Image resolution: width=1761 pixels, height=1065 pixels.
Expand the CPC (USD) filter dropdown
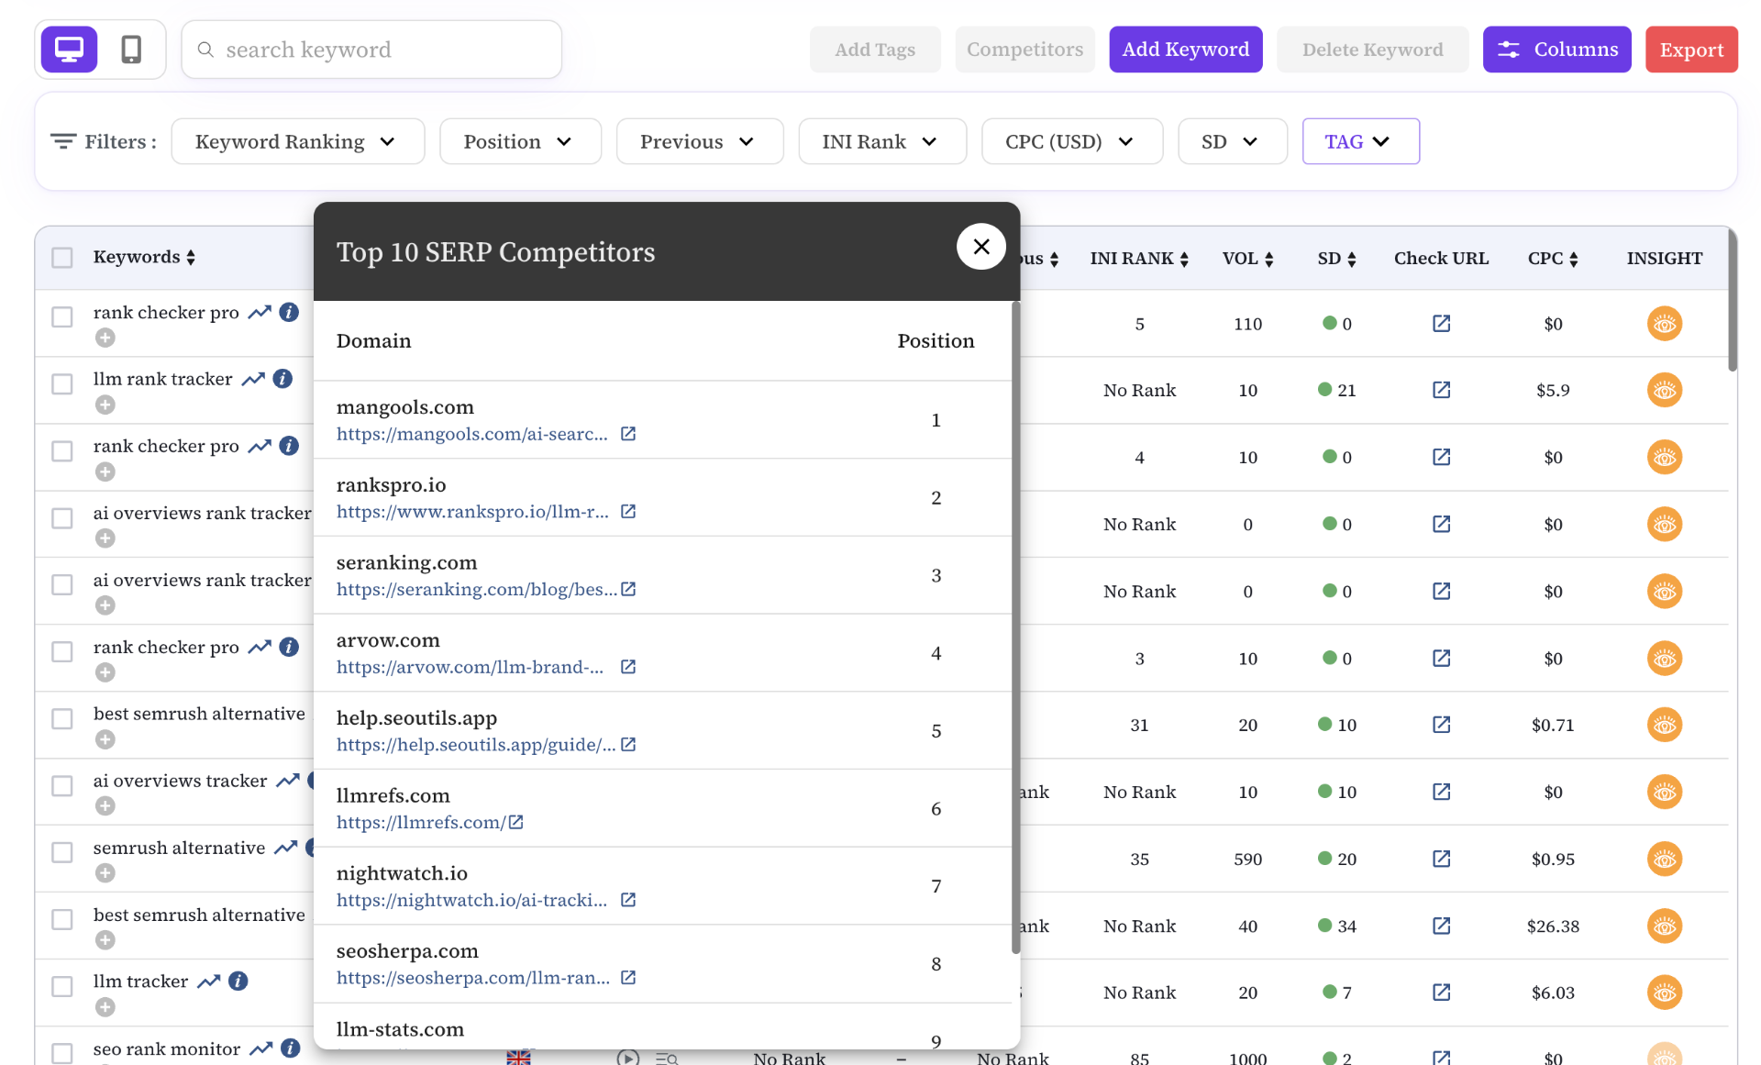(x=1072, y=141)
